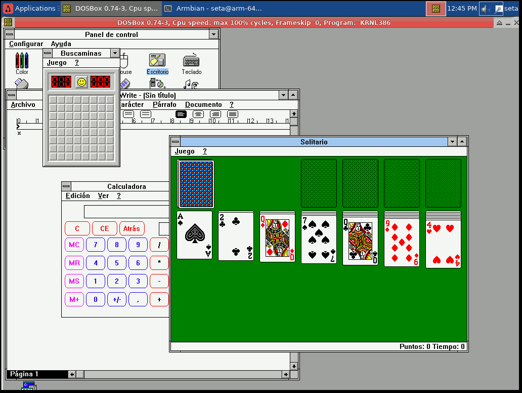Toggle right alignment in Write ruler
This screenshot has height=393, width=522.
tap(215, 114)
